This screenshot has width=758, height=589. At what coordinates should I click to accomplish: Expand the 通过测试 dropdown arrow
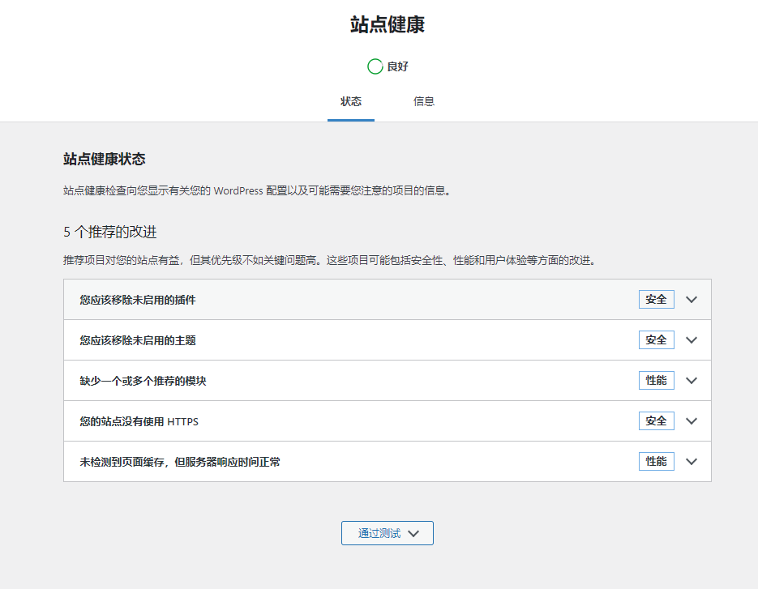[x=413, y=534]
